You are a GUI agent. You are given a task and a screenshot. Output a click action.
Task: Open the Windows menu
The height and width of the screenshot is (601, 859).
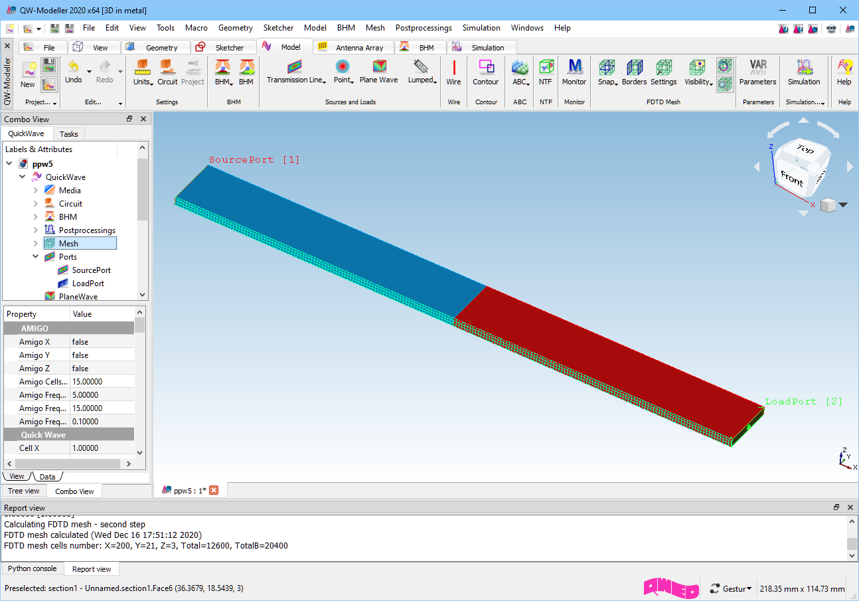527,28
